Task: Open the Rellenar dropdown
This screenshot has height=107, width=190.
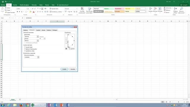Action: point(167,10)
